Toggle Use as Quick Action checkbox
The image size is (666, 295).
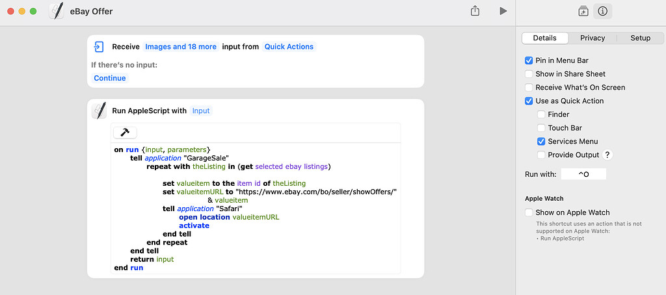[x=529, y=101]
